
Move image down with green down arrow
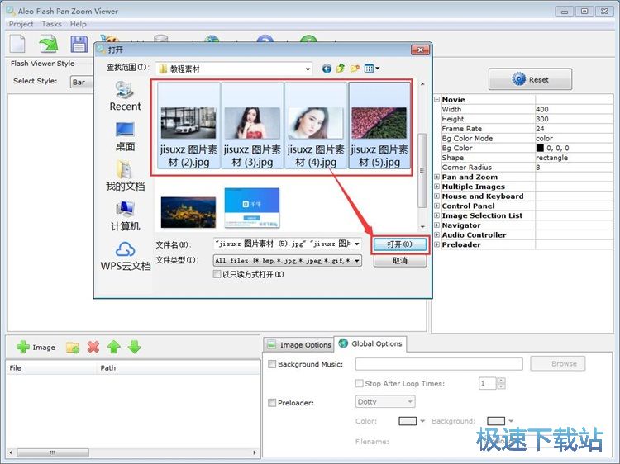[134, 347]
